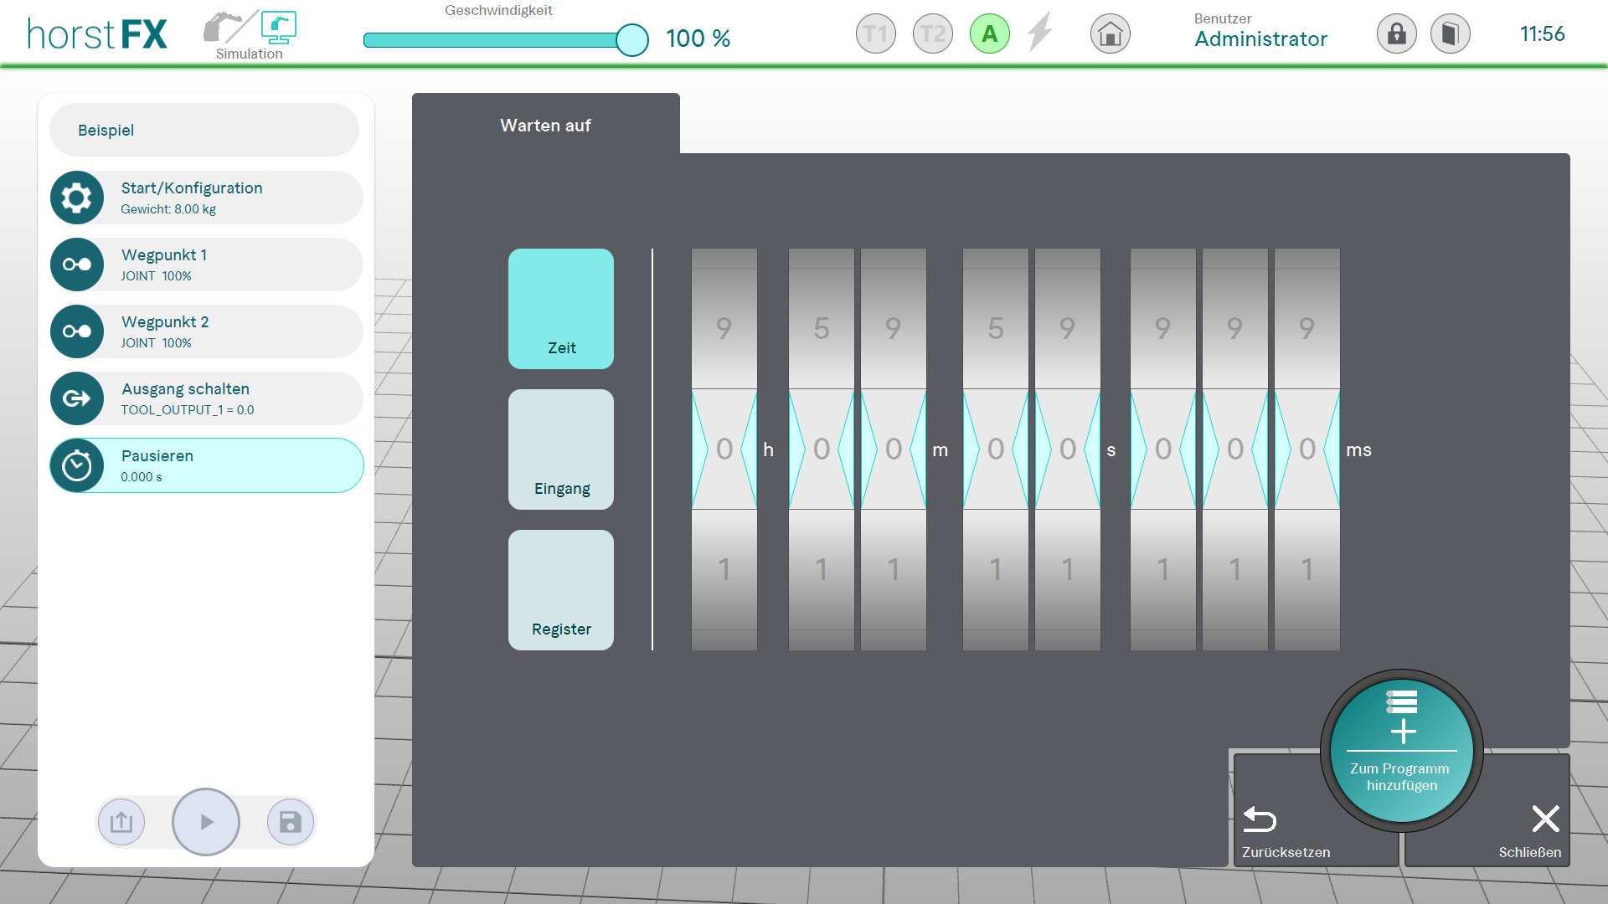Click the save program disk icon
The image size is (1608, 904).
tap(290, 822)
